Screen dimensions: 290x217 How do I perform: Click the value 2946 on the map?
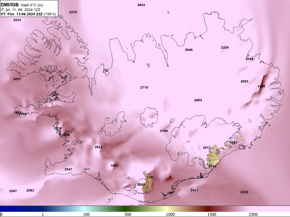point(189,50)
